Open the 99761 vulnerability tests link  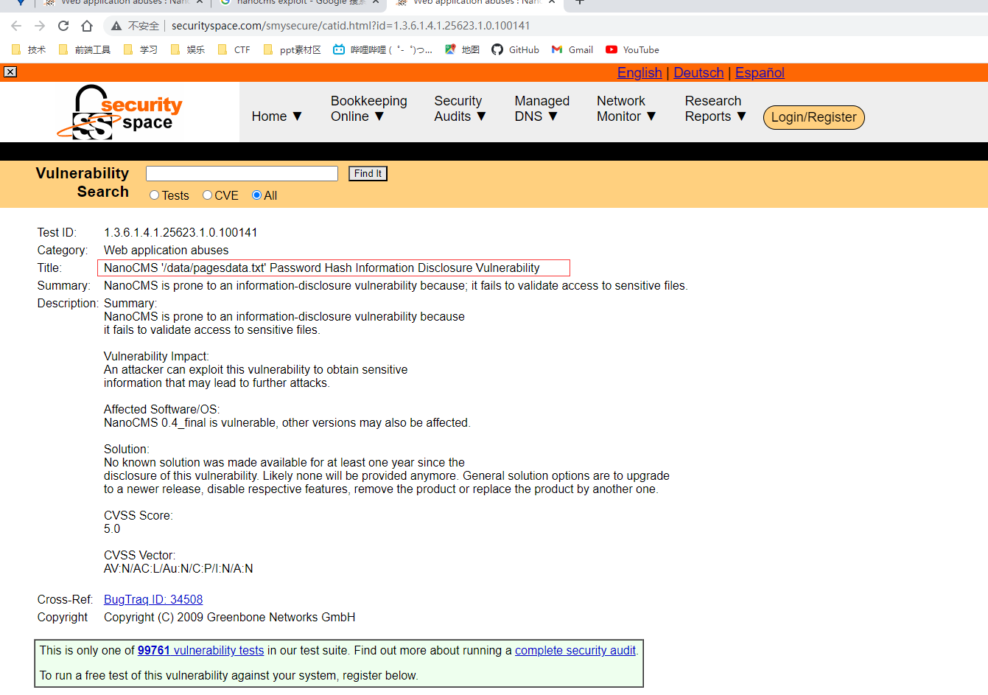coord(200,651)
